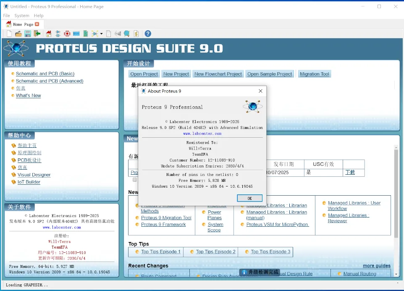Open Managed Libraries : Reviewer link
The height and width of the screenshot is (291, 404).
click(x=348, y=218)
